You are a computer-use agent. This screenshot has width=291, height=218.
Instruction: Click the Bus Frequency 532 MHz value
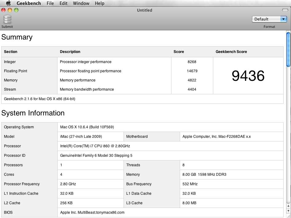pos(190,184)
